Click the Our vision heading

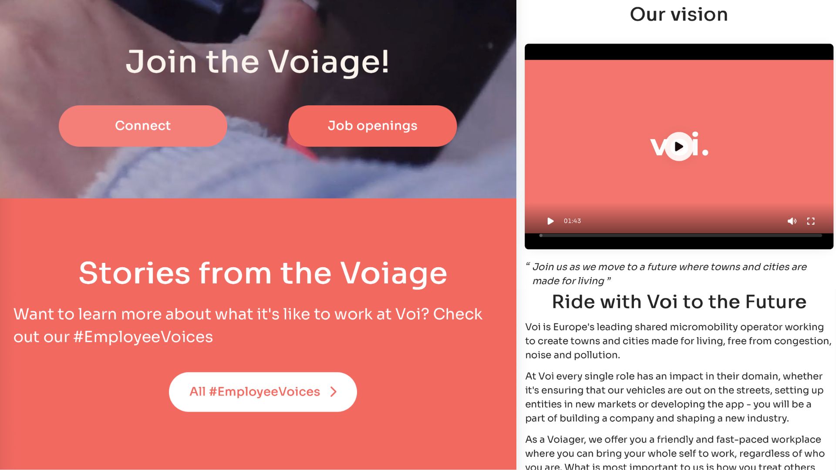[x=679, y=14]
